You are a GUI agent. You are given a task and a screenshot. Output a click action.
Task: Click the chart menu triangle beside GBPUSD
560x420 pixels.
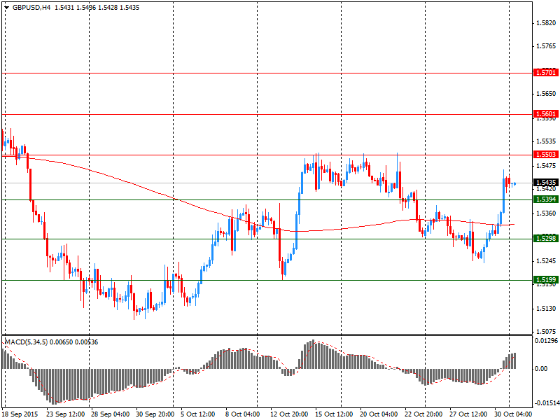pos(7,8)
